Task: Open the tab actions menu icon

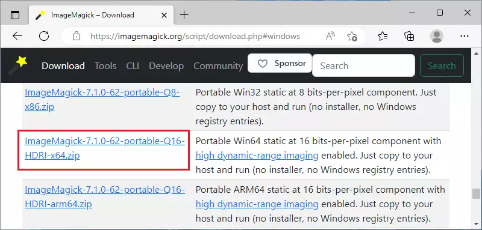Action: 14,15
